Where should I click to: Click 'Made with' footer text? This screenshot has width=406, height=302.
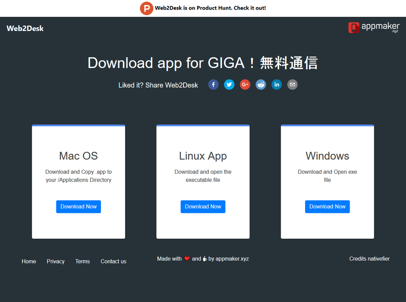coord(169,259)
